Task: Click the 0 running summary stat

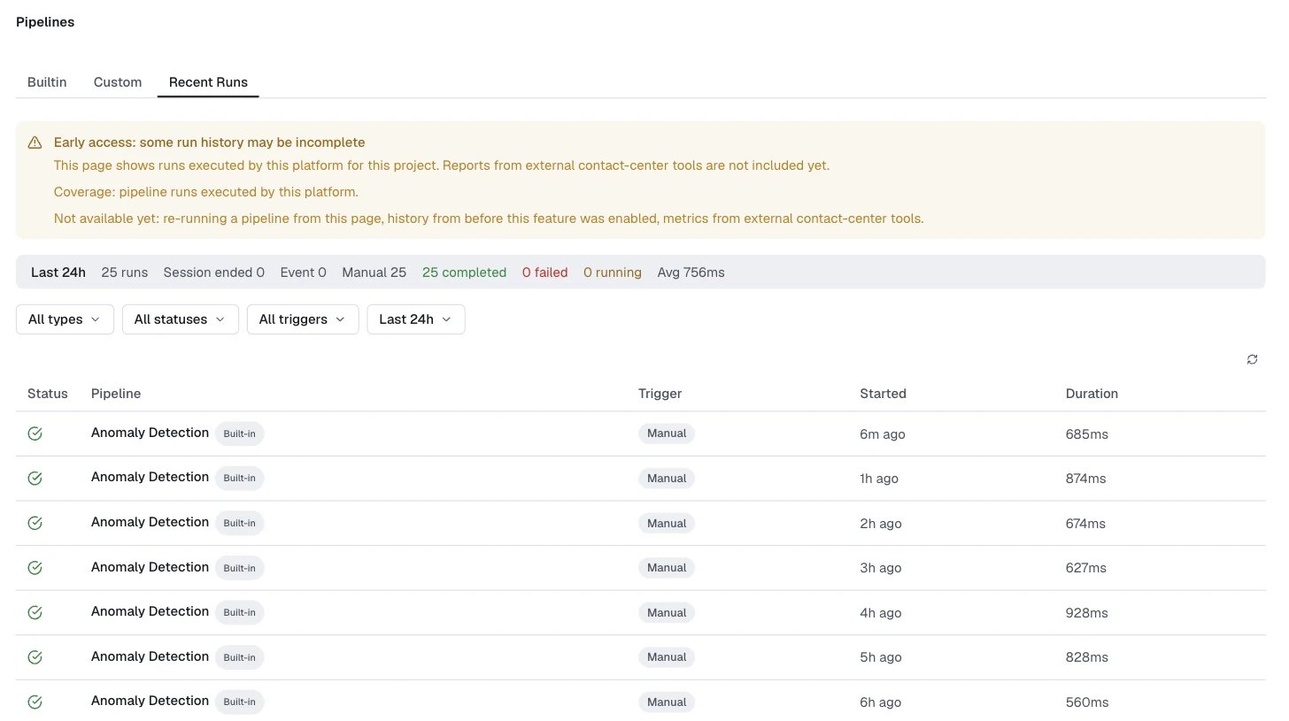Action: coord(613,272)
